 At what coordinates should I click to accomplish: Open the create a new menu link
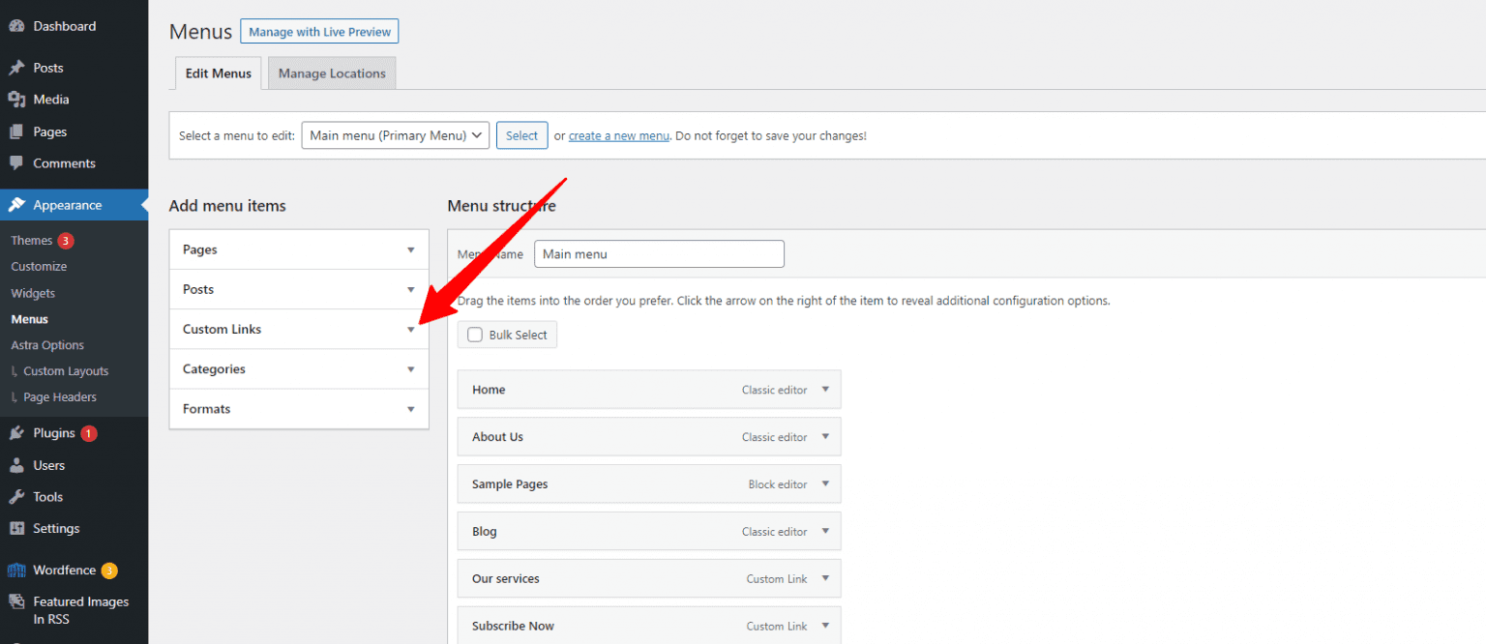click(618, 135)
